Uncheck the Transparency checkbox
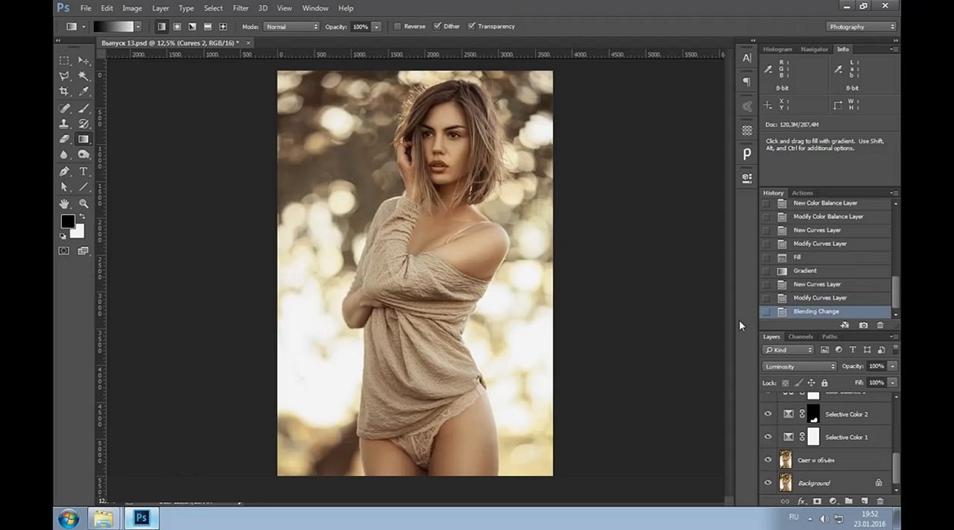 tap(471, 26)
